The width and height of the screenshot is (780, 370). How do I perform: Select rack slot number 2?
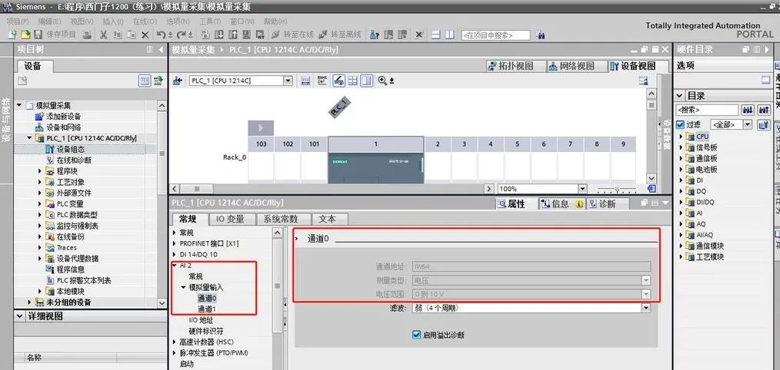[x=438, y=144]
